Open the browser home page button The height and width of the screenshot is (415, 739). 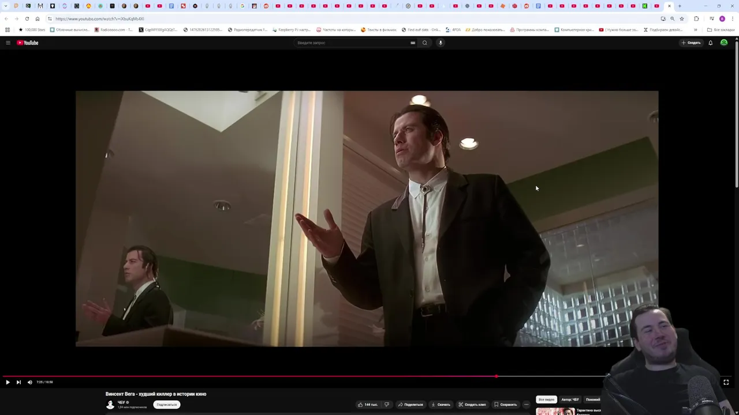[x=38, y=19]
